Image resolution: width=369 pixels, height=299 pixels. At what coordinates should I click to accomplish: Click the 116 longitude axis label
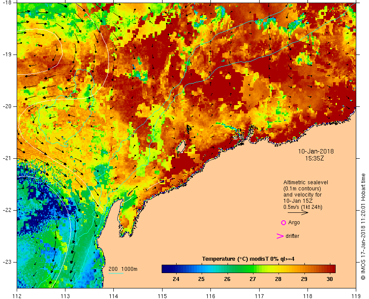210,296
